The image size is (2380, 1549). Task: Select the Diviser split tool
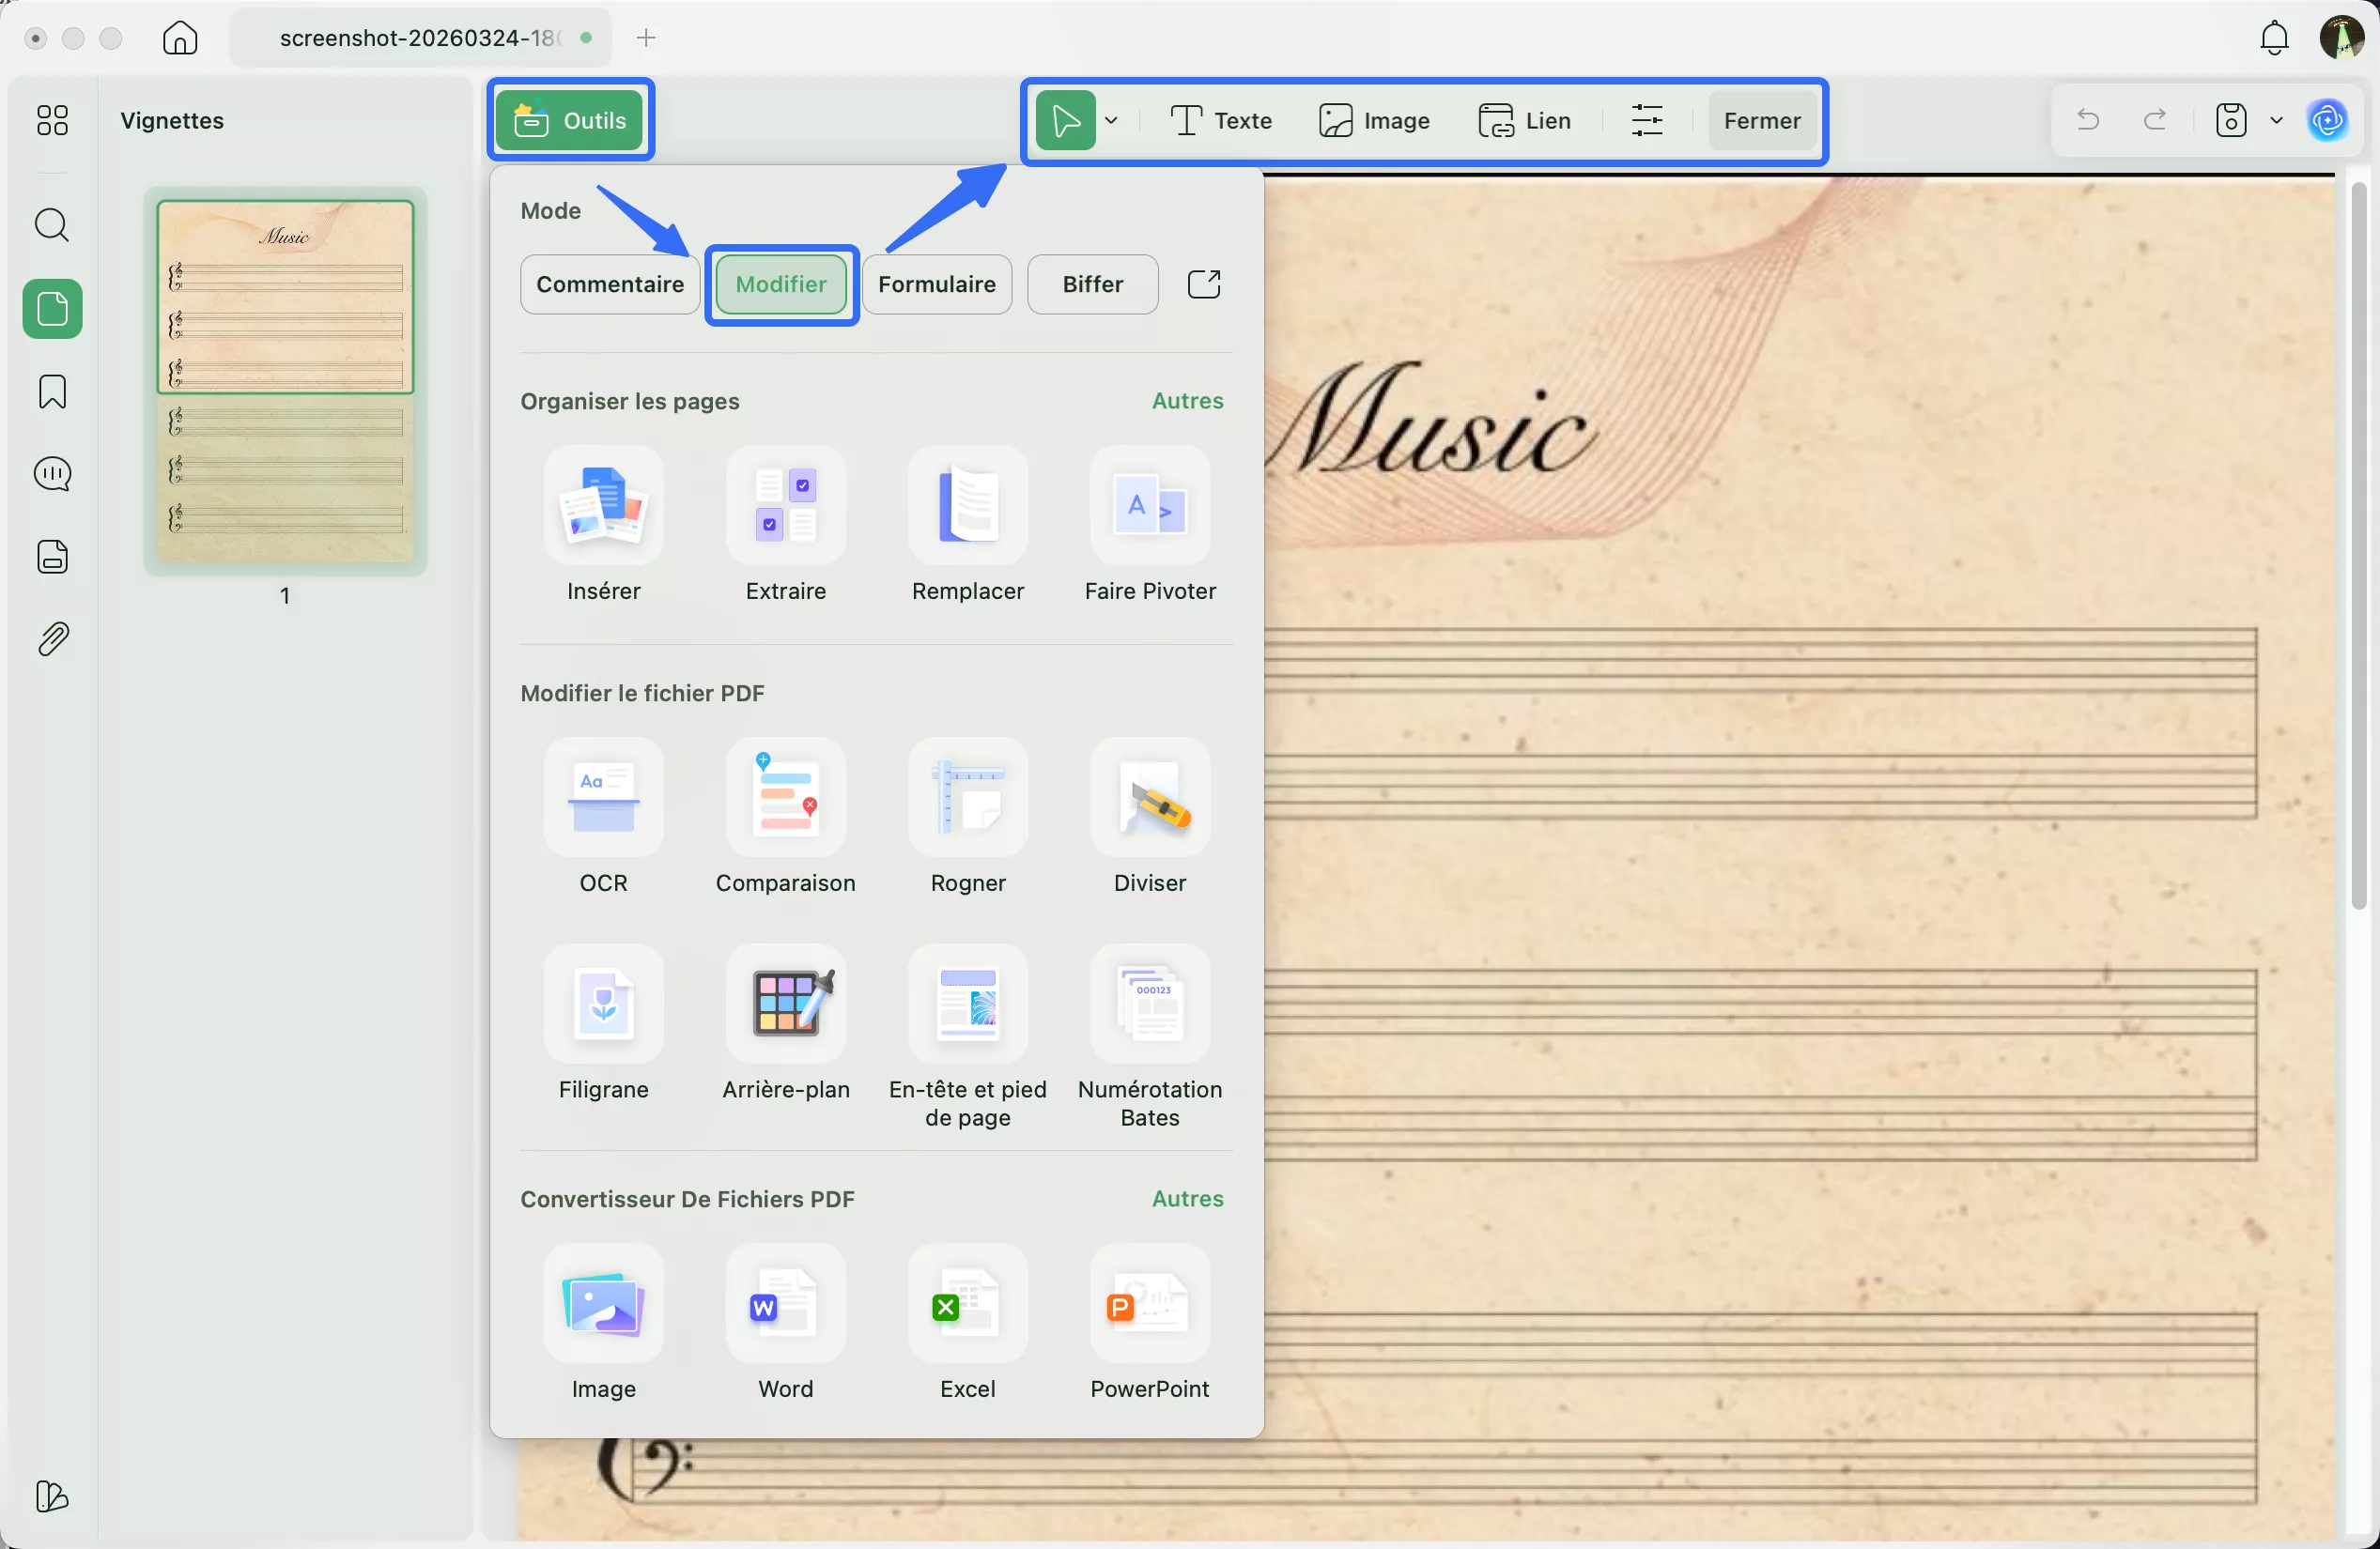[1149, 797]
